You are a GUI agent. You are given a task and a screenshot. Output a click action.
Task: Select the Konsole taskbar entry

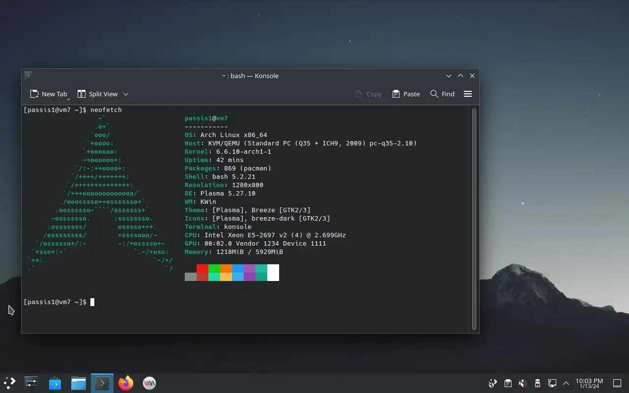coord(102,383)
